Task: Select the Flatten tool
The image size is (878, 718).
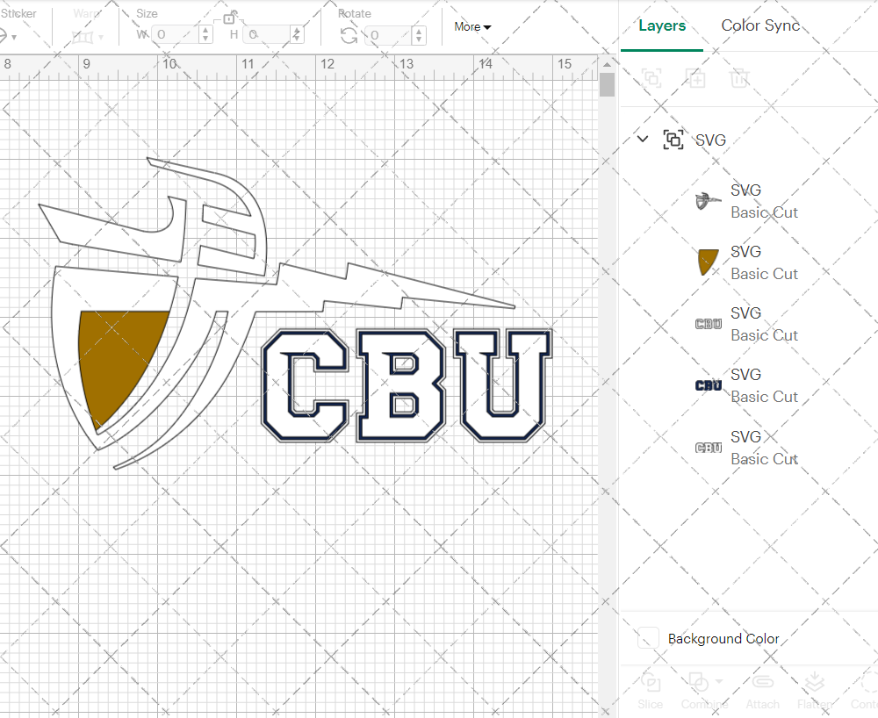Action: pos(815,690)
